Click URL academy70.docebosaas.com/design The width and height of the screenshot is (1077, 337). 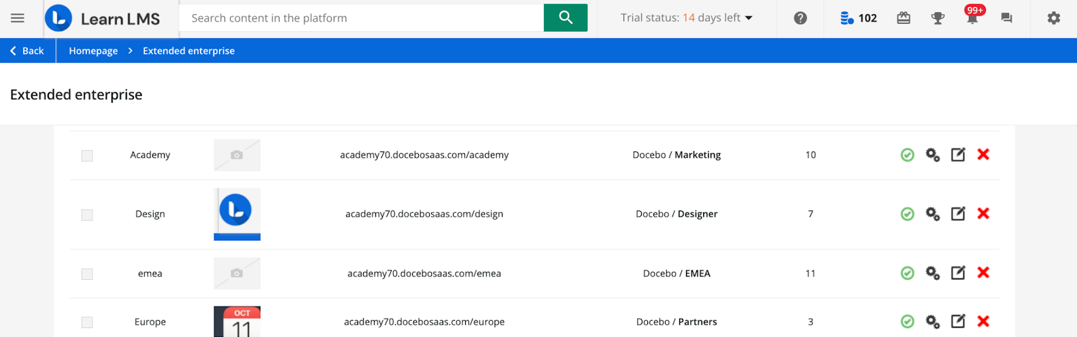[424, 214]
